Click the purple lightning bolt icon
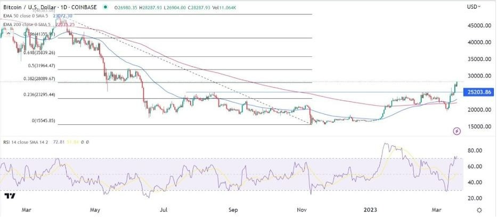 click(457, 131)
